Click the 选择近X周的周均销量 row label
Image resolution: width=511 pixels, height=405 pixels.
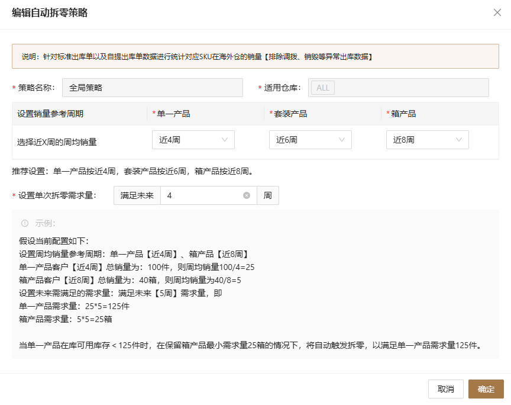57,142
